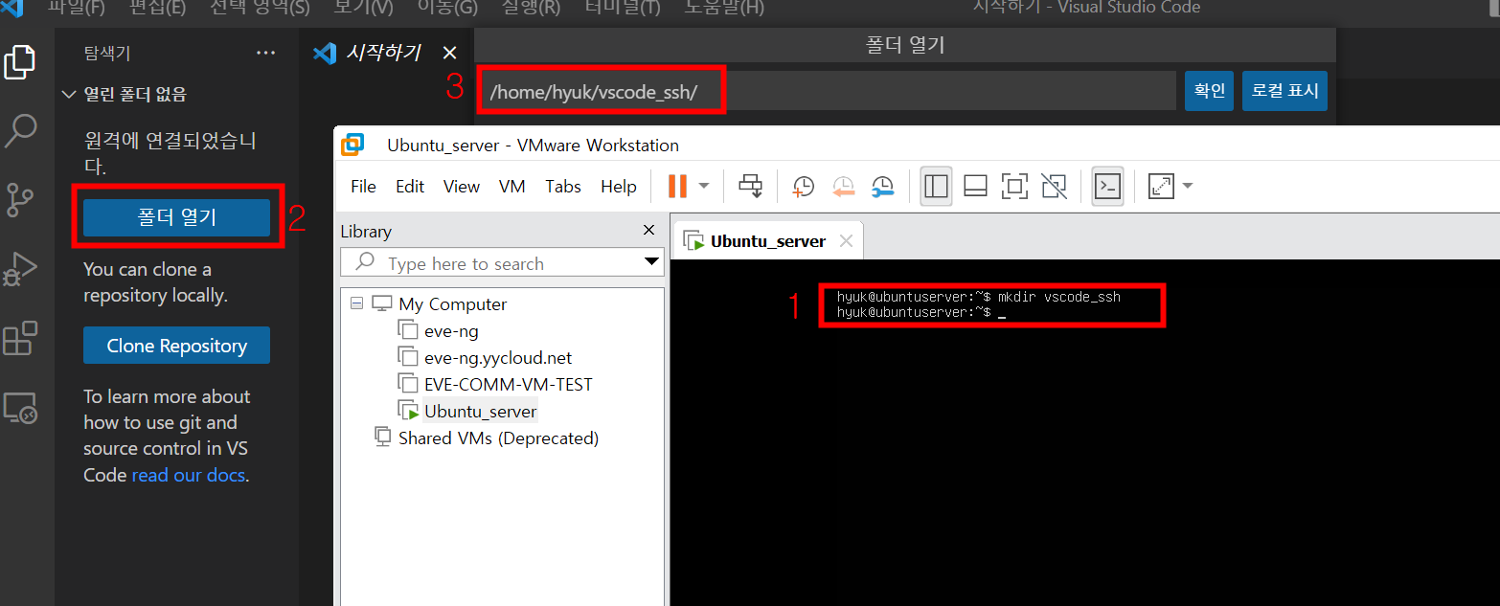The width and height of the screenshot is (1500, 606).
Task: Confirm folder path with 확인 button
Action: 1209,91
